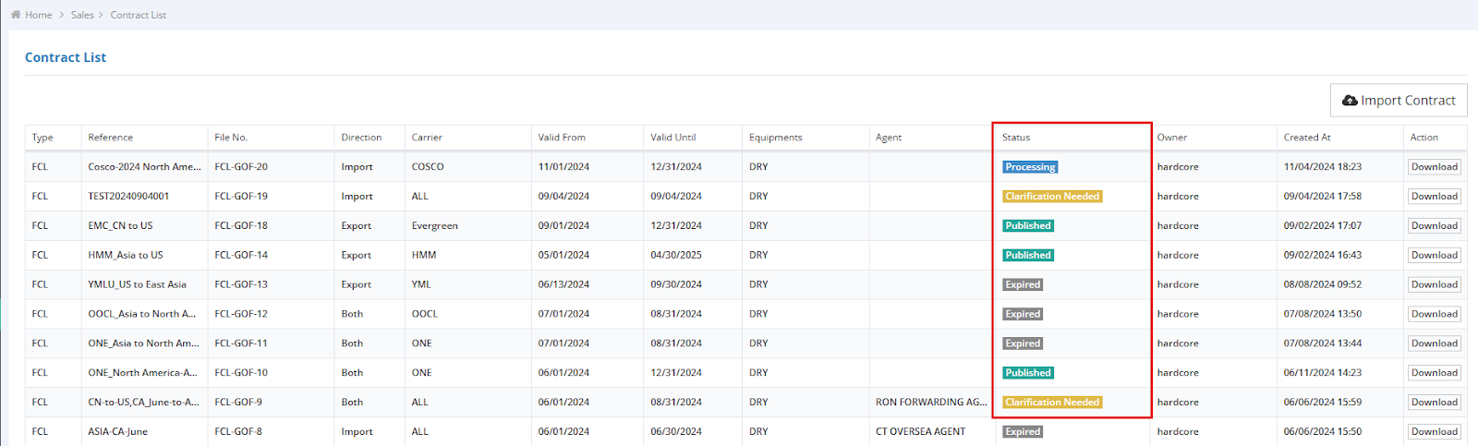Click the Contract List breadcrumb

click(x=138, y=15)
